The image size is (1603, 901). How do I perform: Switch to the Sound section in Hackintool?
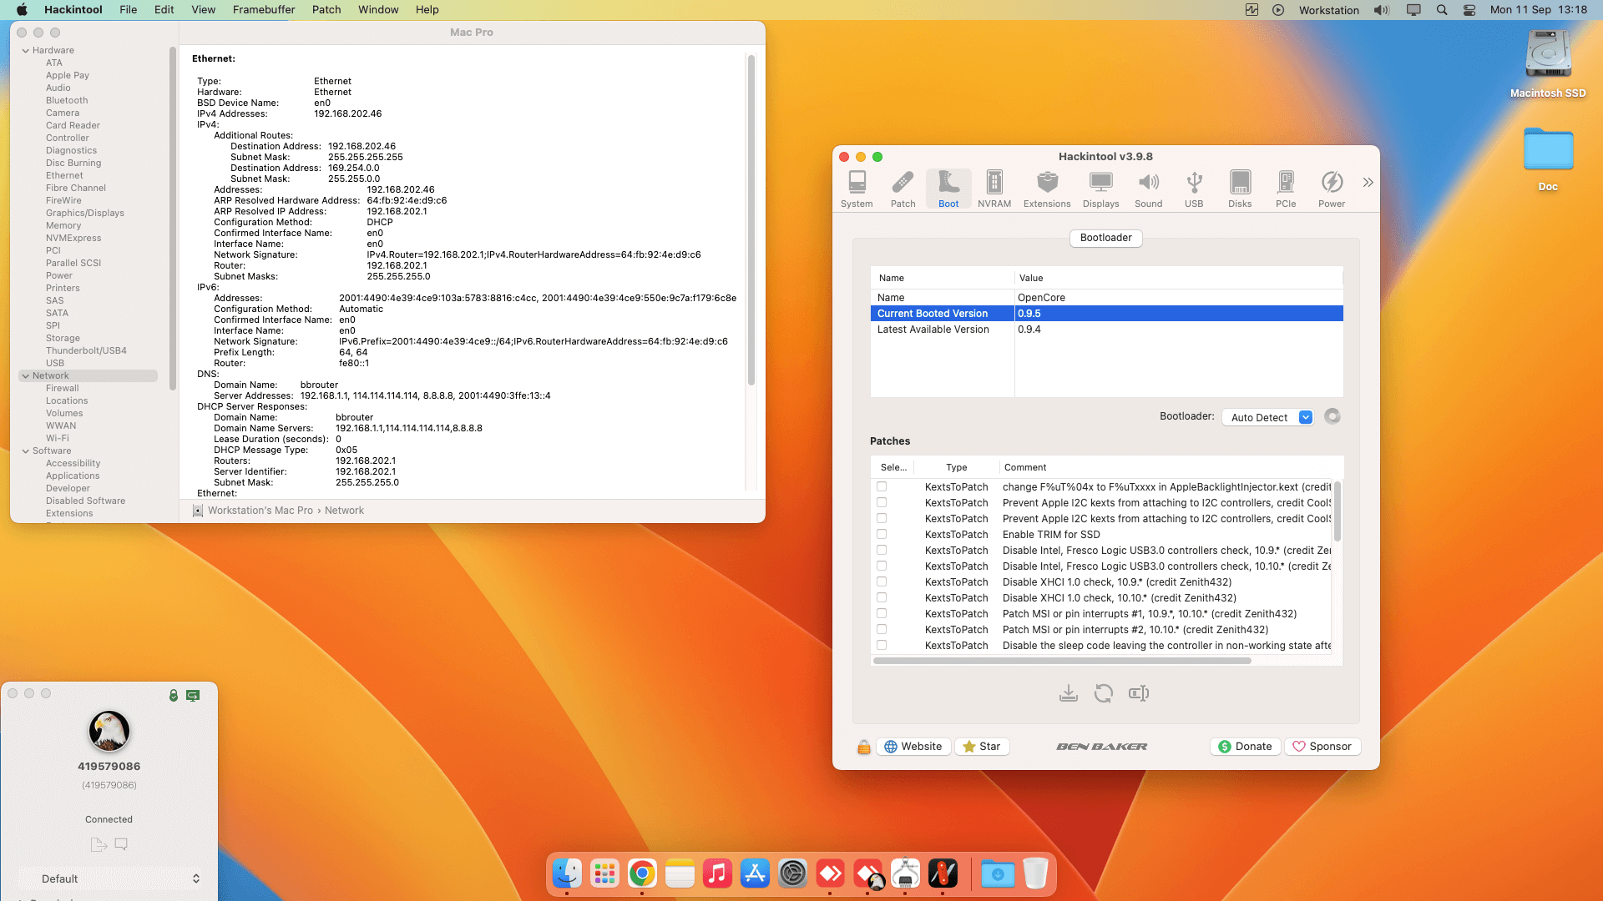pyautogui.click(x=1149, y=188)
